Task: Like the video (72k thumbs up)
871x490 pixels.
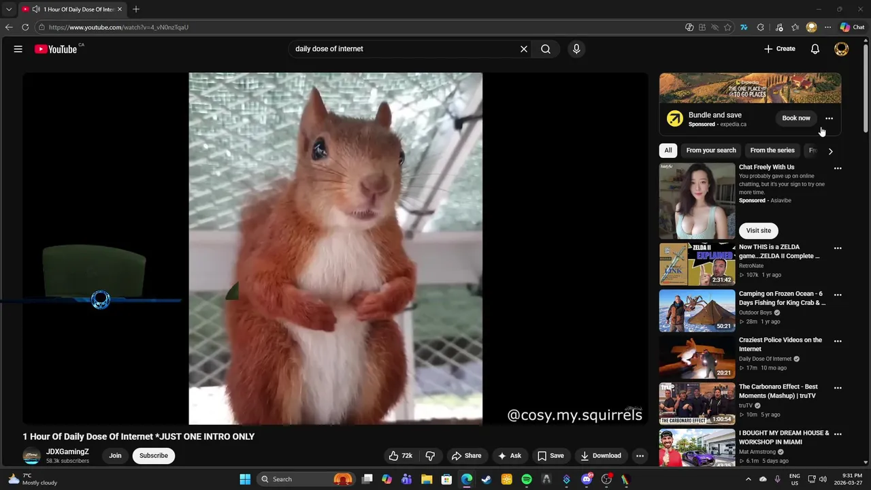Action: click(x=401, y=456)
